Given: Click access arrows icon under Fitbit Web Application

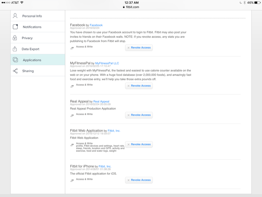Looking at the screenshot, I should pos(72,145).
